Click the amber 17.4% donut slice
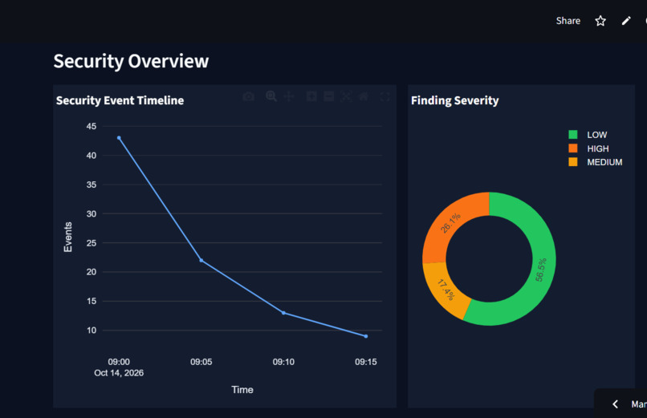This screenshot has width=647, height=418. click(x=446, y=290)
